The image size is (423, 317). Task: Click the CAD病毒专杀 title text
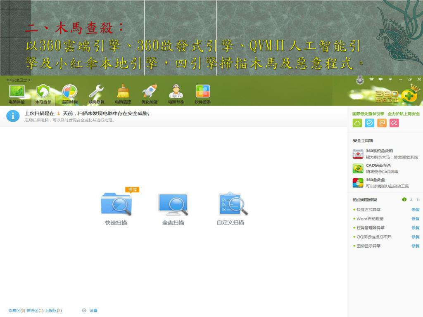(378, 165)
